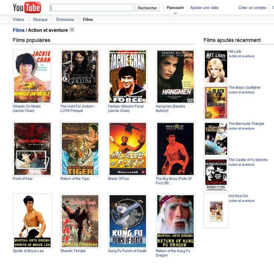This screenshot has width=274, height=264.
Task: Select The Hunt For Gollum poster
Action: point(80,76)
